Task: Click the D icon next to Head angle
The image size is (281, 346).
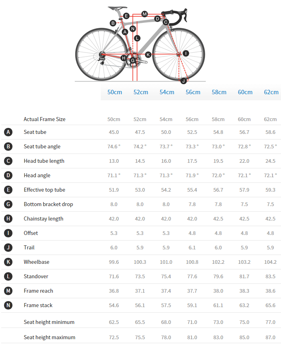Action: pyautogui.click(x=8, y=175)
